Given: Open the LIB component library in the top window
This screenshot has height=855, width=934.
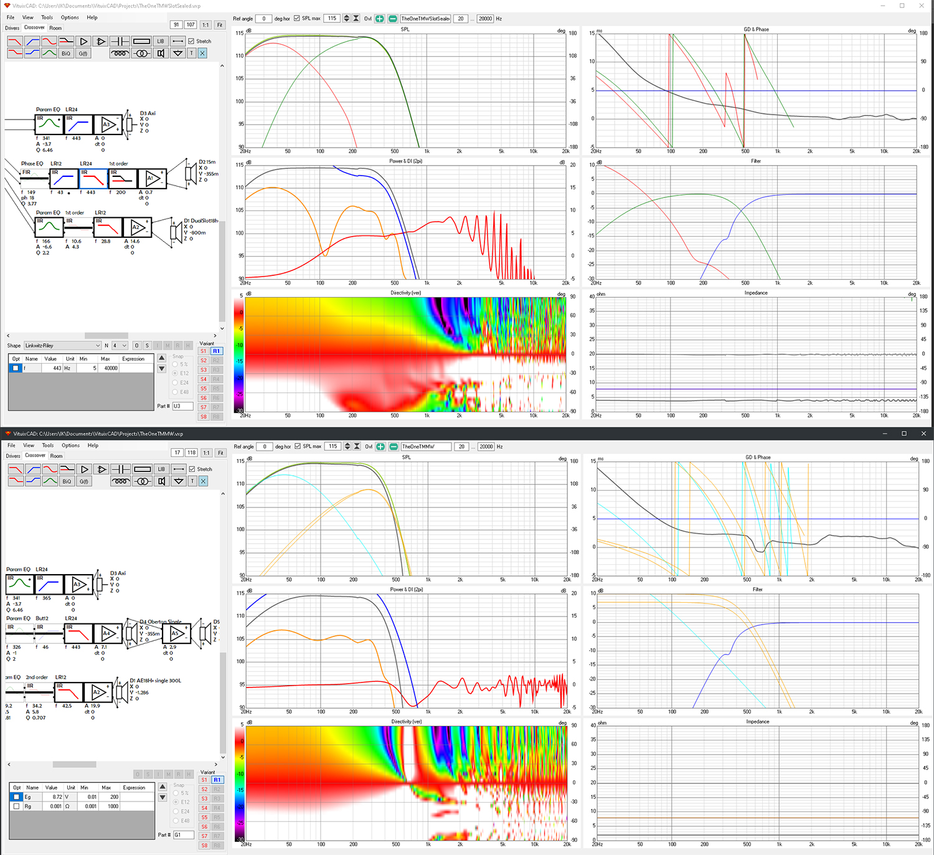Looking at the screenshot, I should coord(161,41).
